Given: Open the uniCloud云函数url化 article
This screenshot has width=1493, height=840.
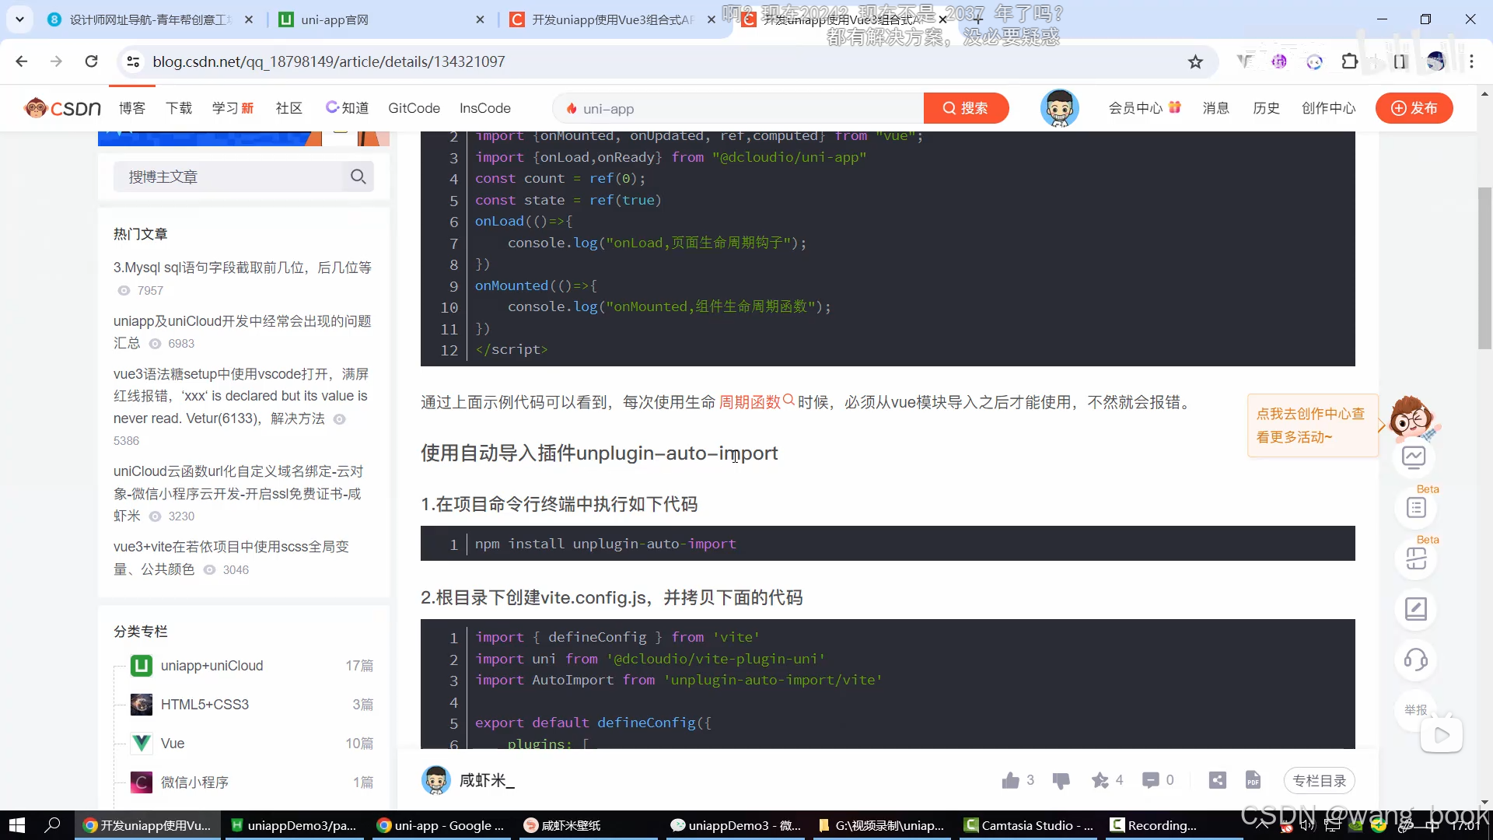Looking at the screenshot, I should click(x=238, y=493).
